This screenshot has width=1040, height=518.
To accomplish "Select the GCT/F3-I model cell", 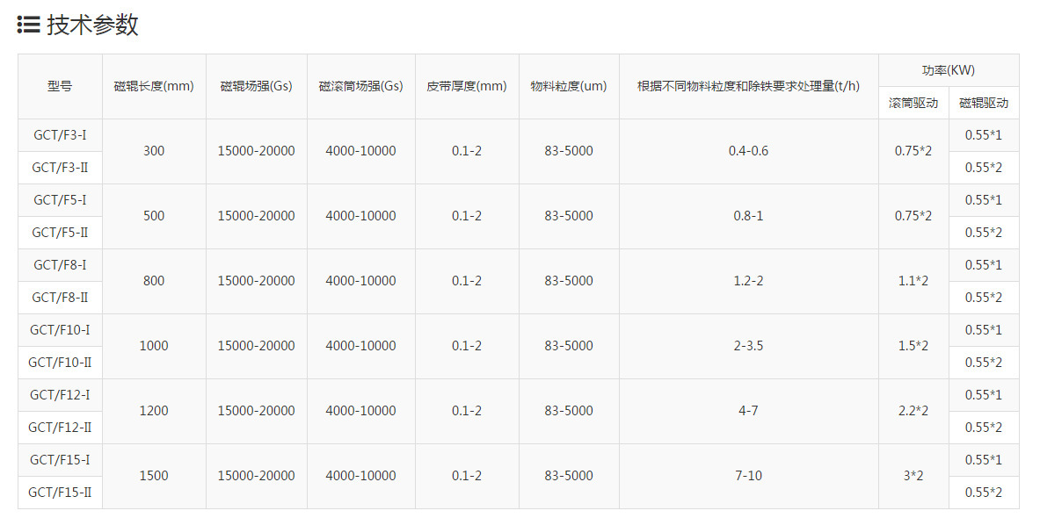I will pos(61,135).
